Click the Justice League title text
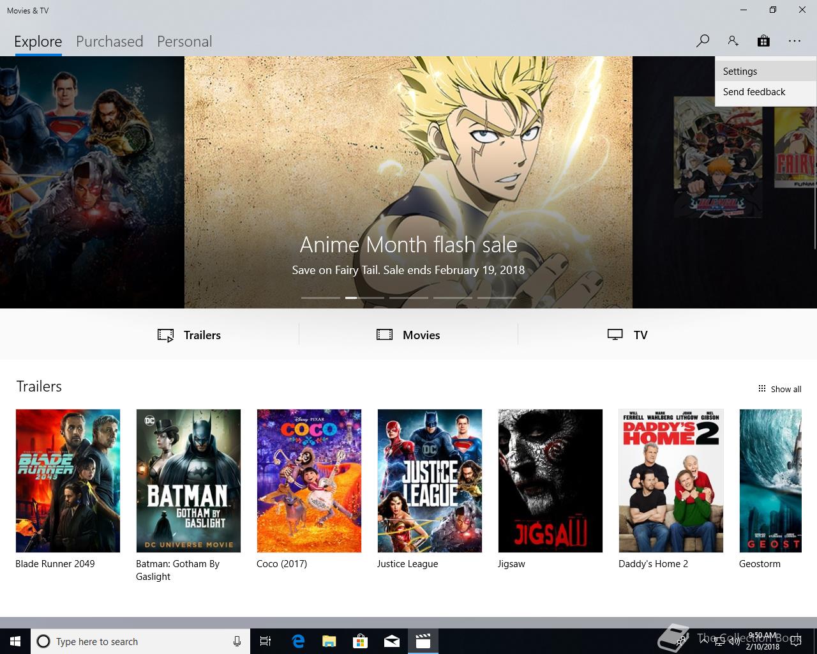The image size is (817, 654). (407, 564)
